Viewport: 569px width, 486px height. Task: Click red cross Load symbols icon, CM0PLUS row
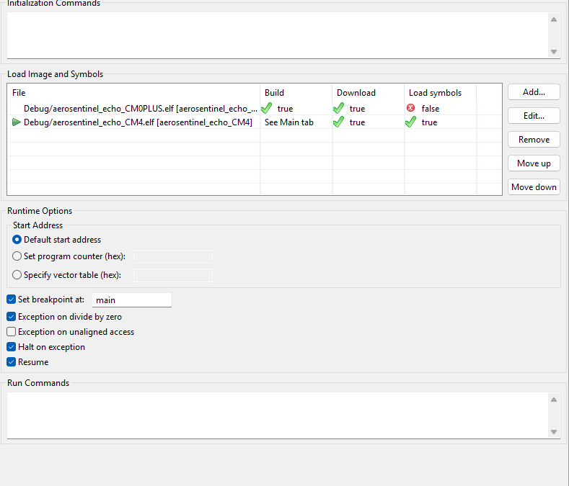(x=411, y=107)
